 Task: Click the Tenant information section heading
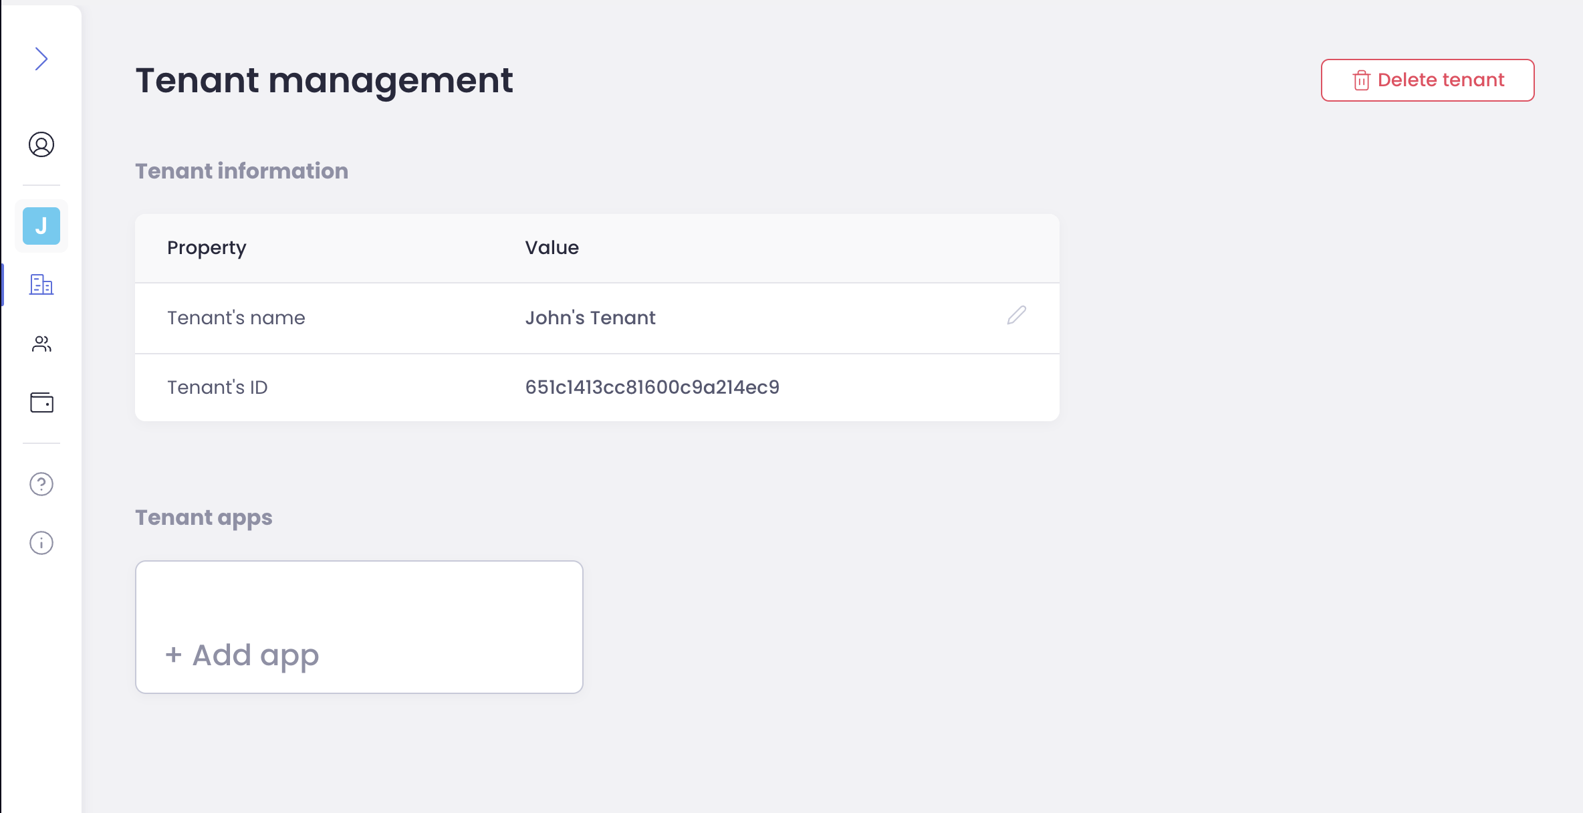pyautogui.click(x=241, y=171)
